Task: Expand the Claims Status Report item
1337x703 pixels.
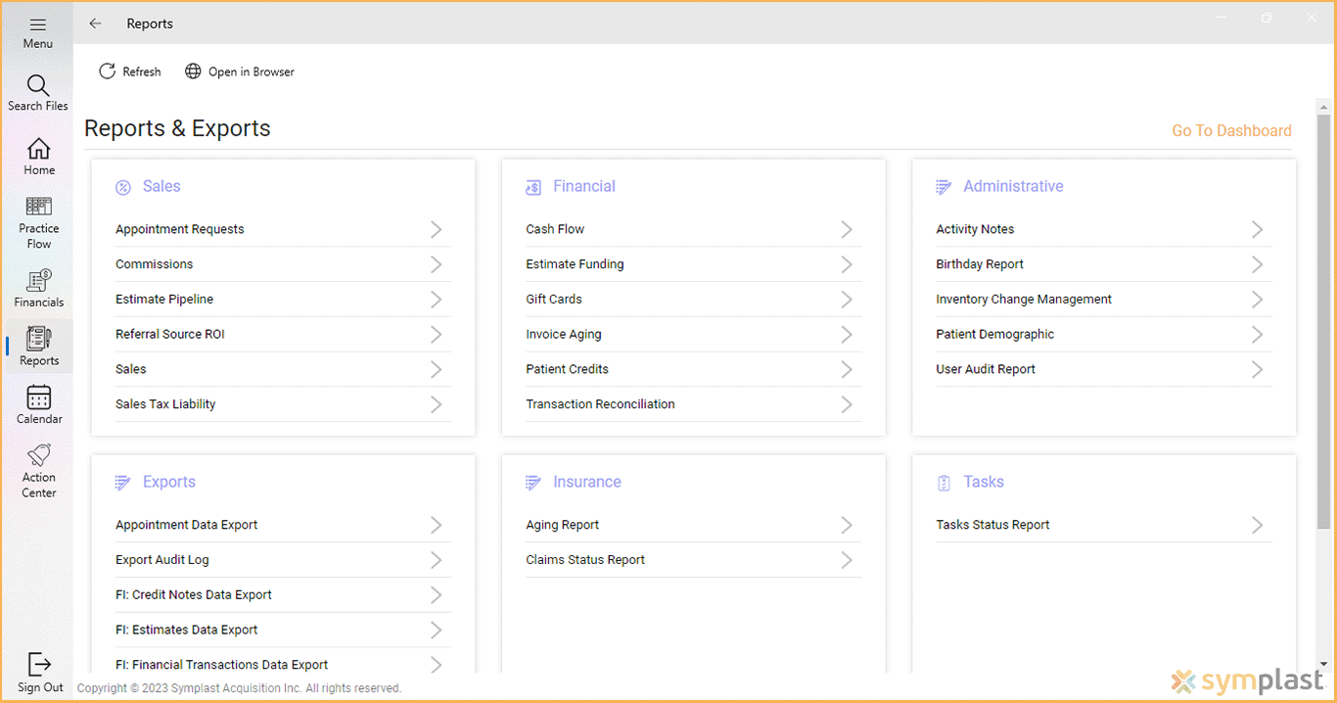Action: [x=846, y=559]
